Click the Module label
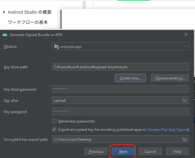This screenshot has width=195, height=158. (11, 47)
